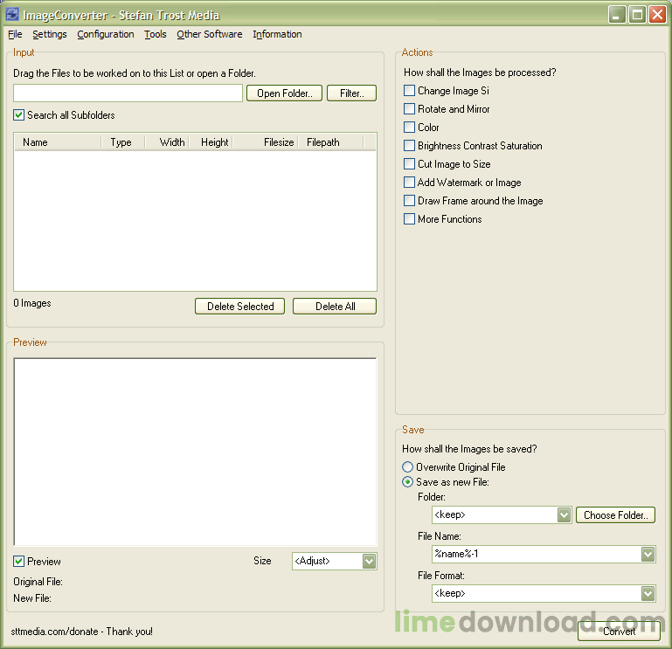Open the Settings menu
The height and width of the screenshot is (649, 672).
[50, 35]
